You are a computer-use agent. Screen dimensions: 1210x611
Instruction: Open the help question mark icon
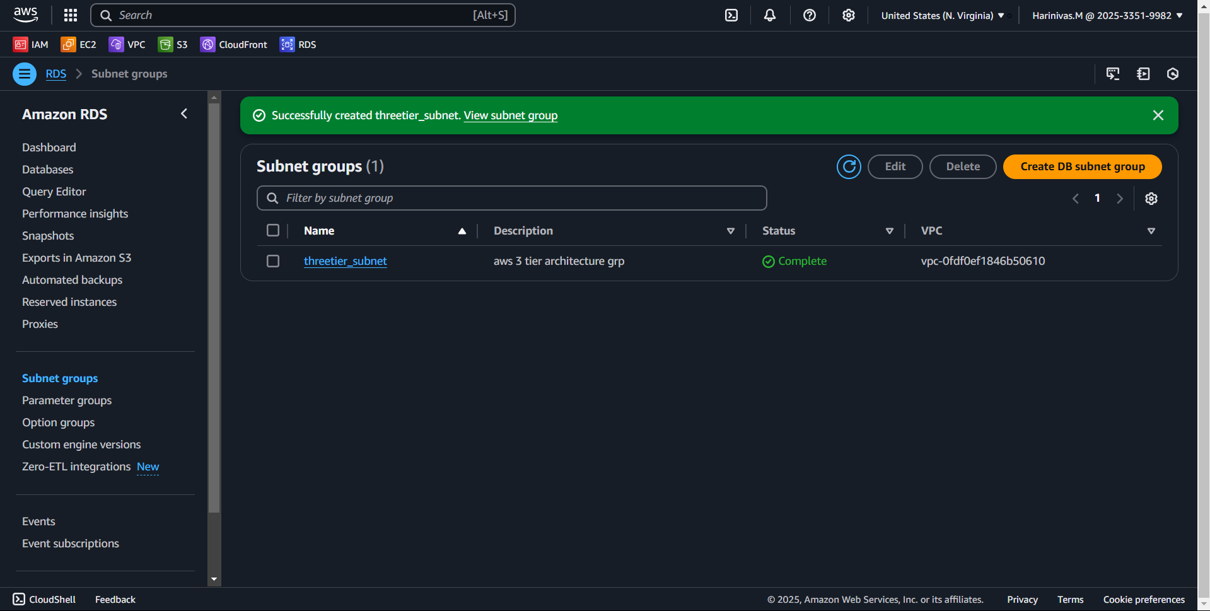click(810, 15)
